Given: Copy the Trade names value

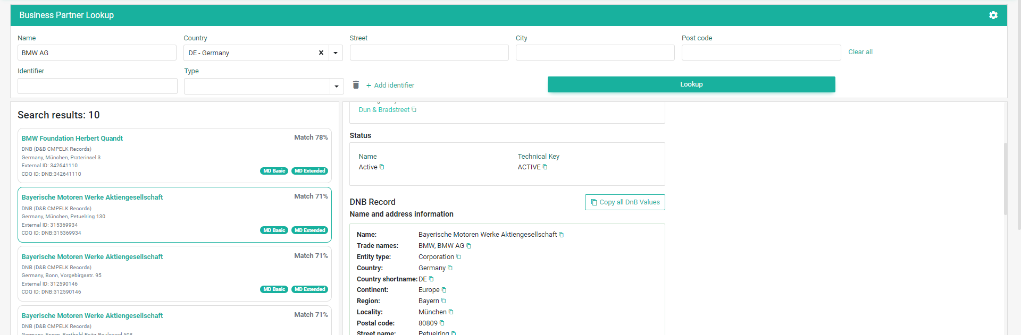Looking at the screenshot, I should click(x=468, y=246).
